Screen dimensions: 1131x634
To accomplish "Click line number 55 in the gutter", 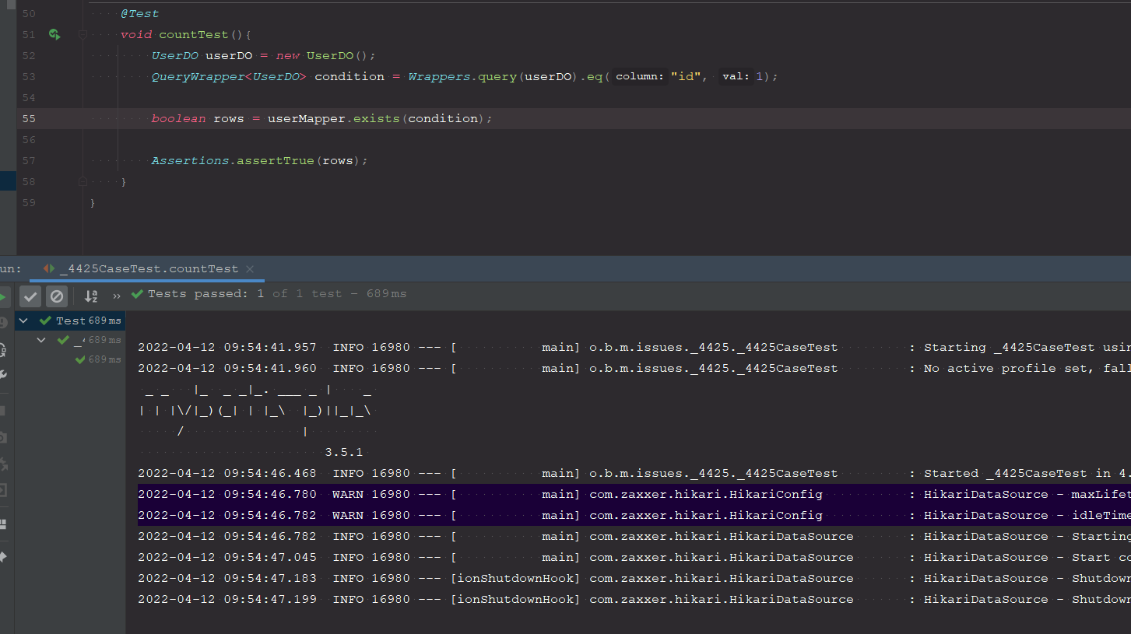I will pos(29,118).
